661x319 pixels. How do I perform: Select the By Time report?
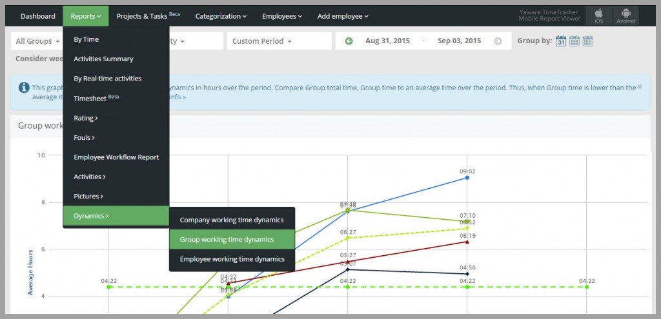[x=116, y=39]
